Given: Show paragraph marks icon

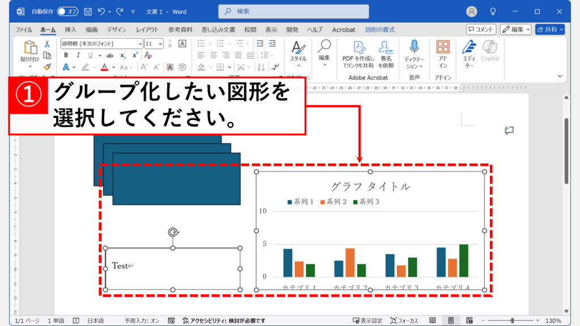Looking at the screenshot, I should (275, 67).
